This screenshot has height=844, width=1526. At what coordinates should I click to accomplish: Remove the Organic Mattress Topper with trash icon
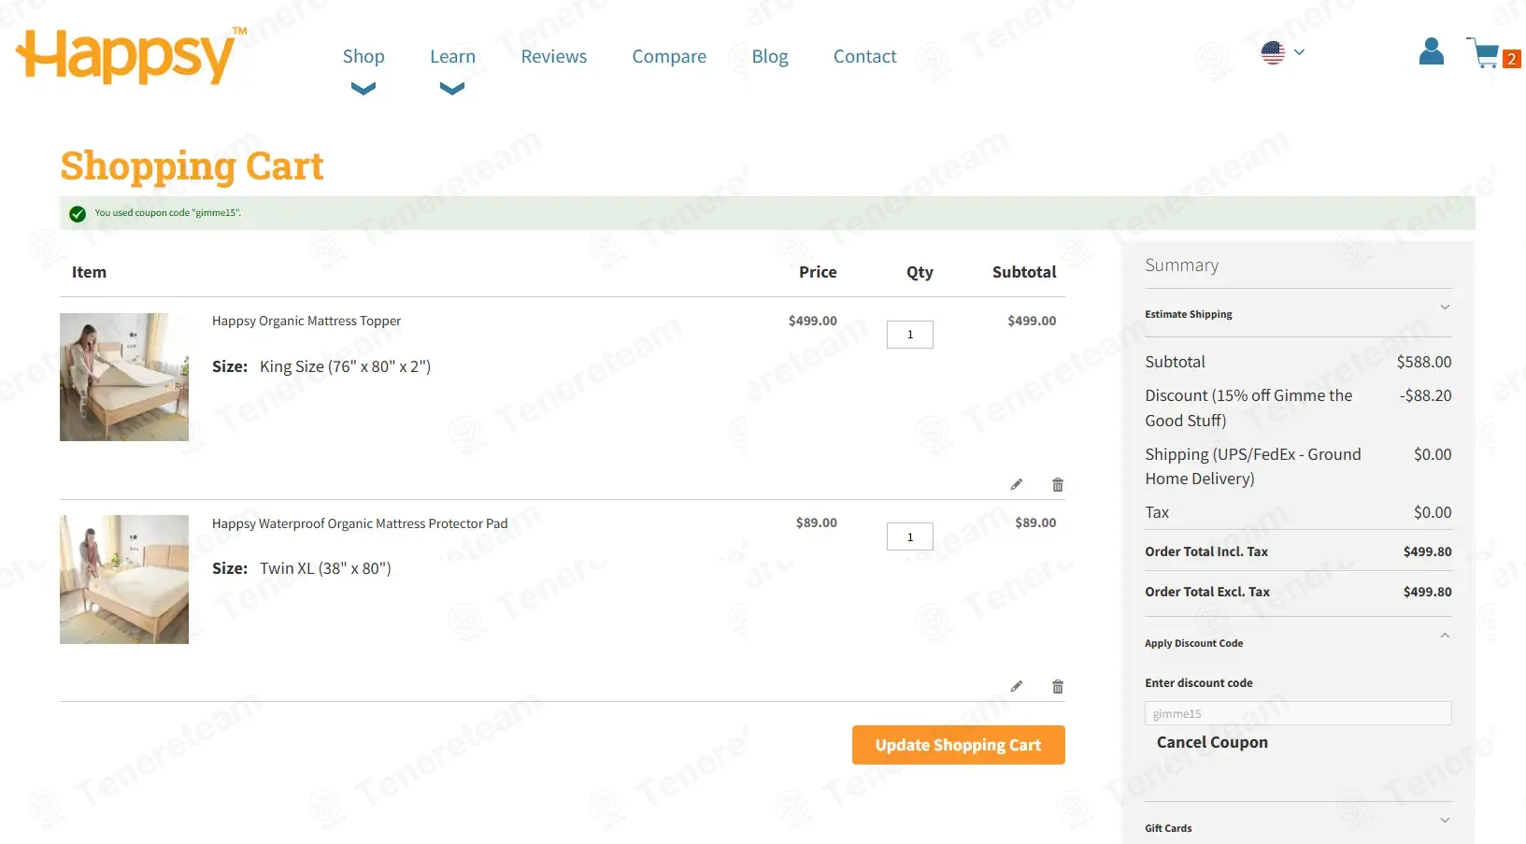click(x=1058, y=484)
